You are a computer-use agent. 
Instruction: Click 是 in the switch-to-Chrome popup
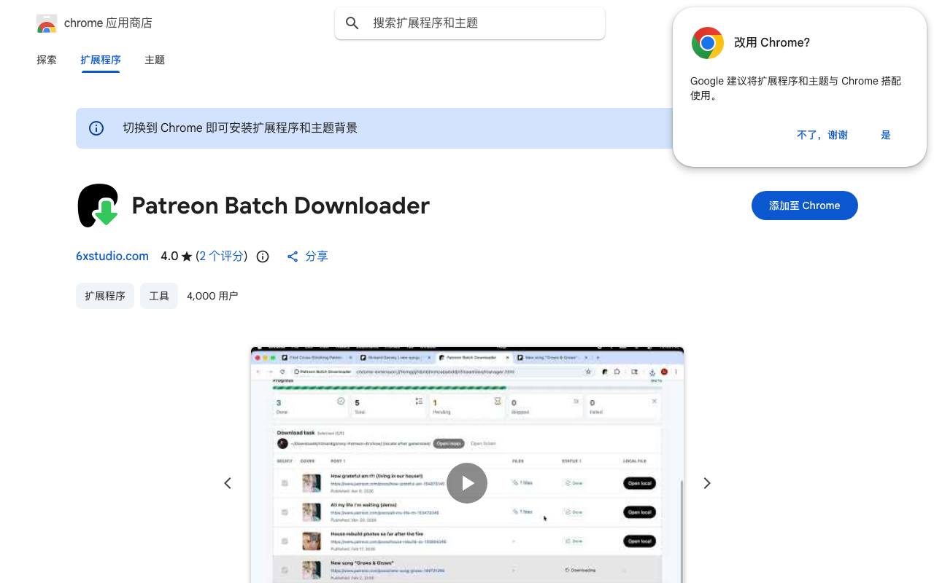pos(886,135)
